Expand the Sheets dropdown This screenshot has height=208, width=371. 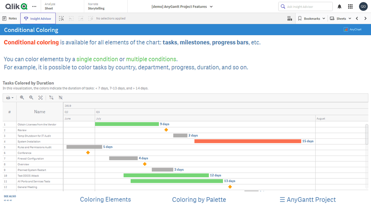[340, 19]
